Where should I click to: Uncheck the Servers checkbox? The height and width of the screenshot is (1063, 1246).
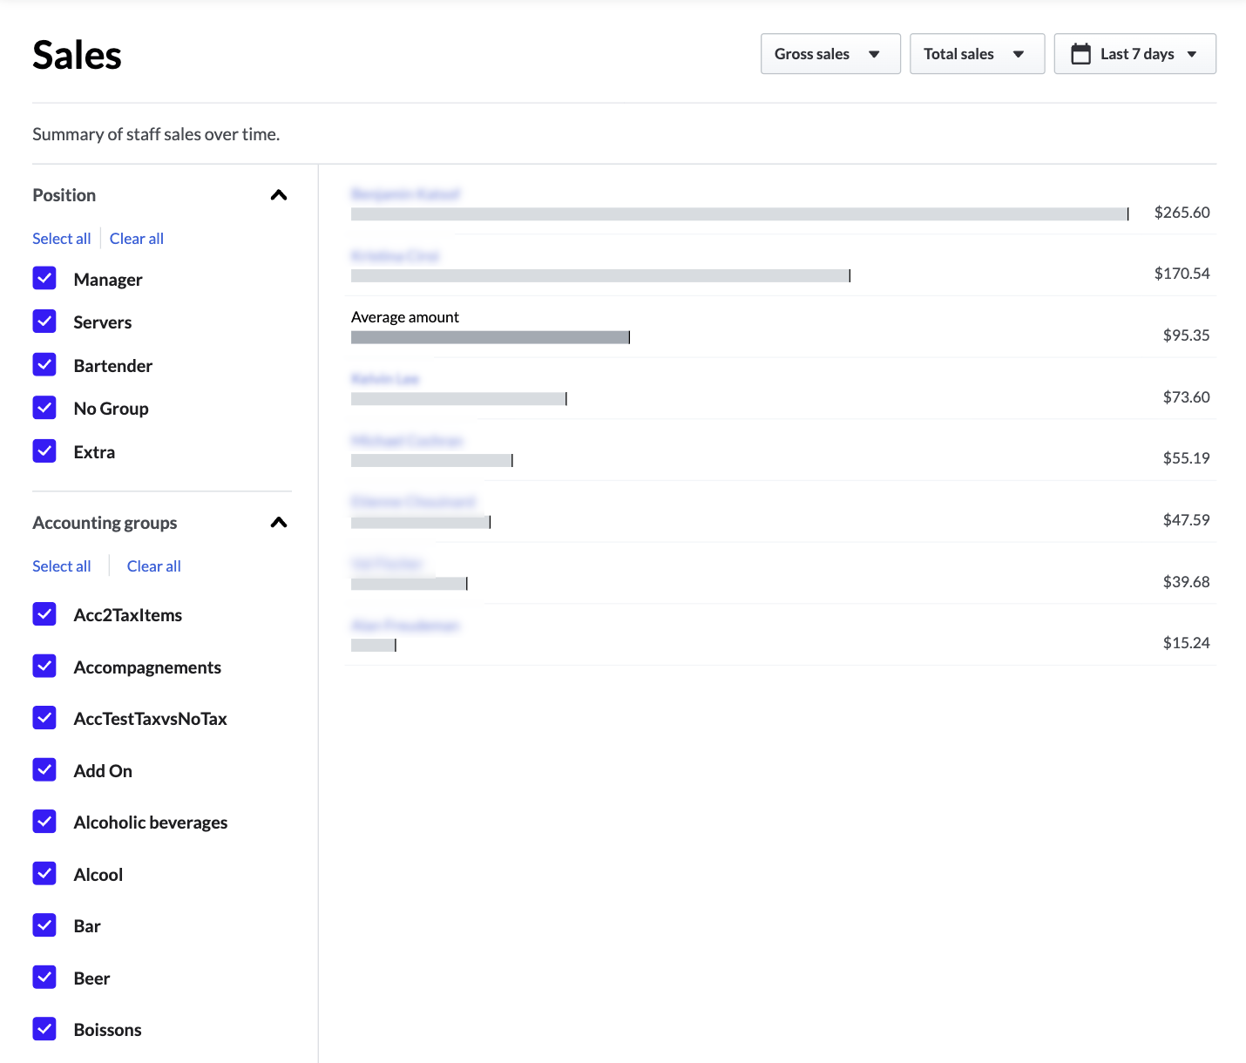point(44,322)
